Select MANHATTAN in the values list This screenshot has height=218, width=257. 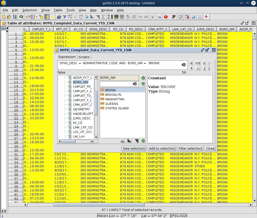[115, 99]
